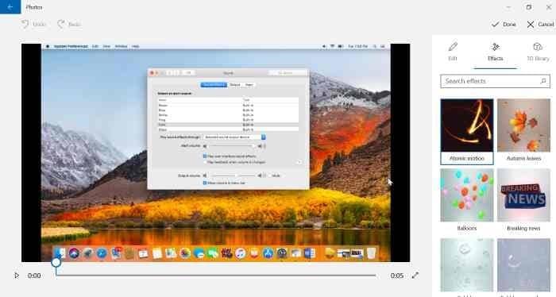This screenshot has width=556, height=297.
Task: Open the green FaceTime icon in the dock
Action: coord(212,253)
